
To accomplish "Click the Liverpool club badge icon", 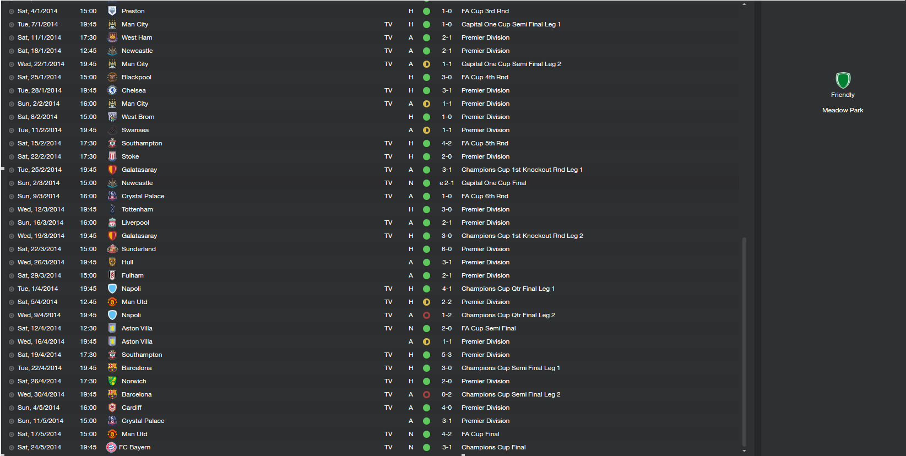I will [112, 222].
